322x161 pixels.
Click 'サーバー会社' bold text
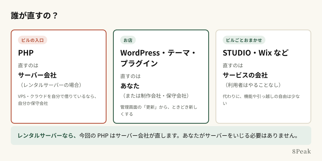tap(37, 75)
